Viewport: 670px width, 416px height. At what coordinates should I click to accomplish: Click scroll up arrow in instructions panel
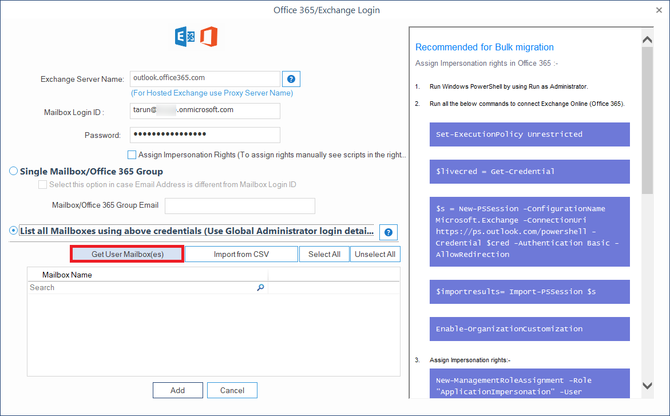tap(647, 39)
